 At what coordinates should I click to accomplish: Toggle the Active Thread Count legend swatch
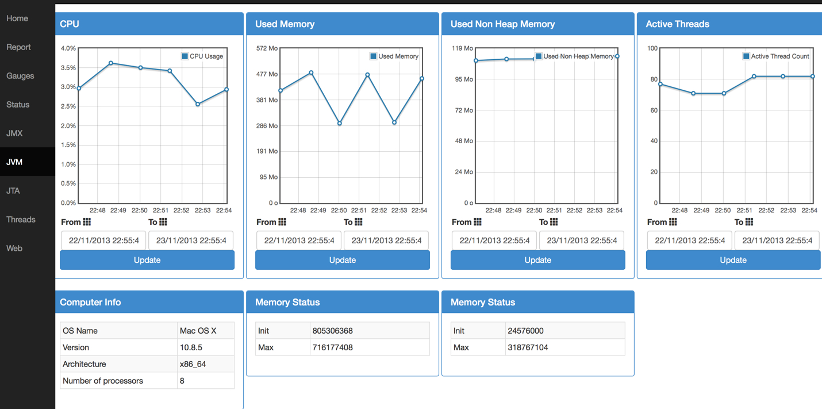coord(746,56)
